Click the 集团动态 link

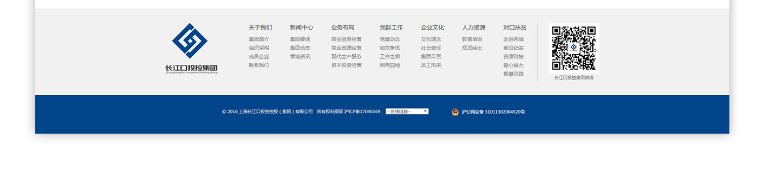[300, 48]
